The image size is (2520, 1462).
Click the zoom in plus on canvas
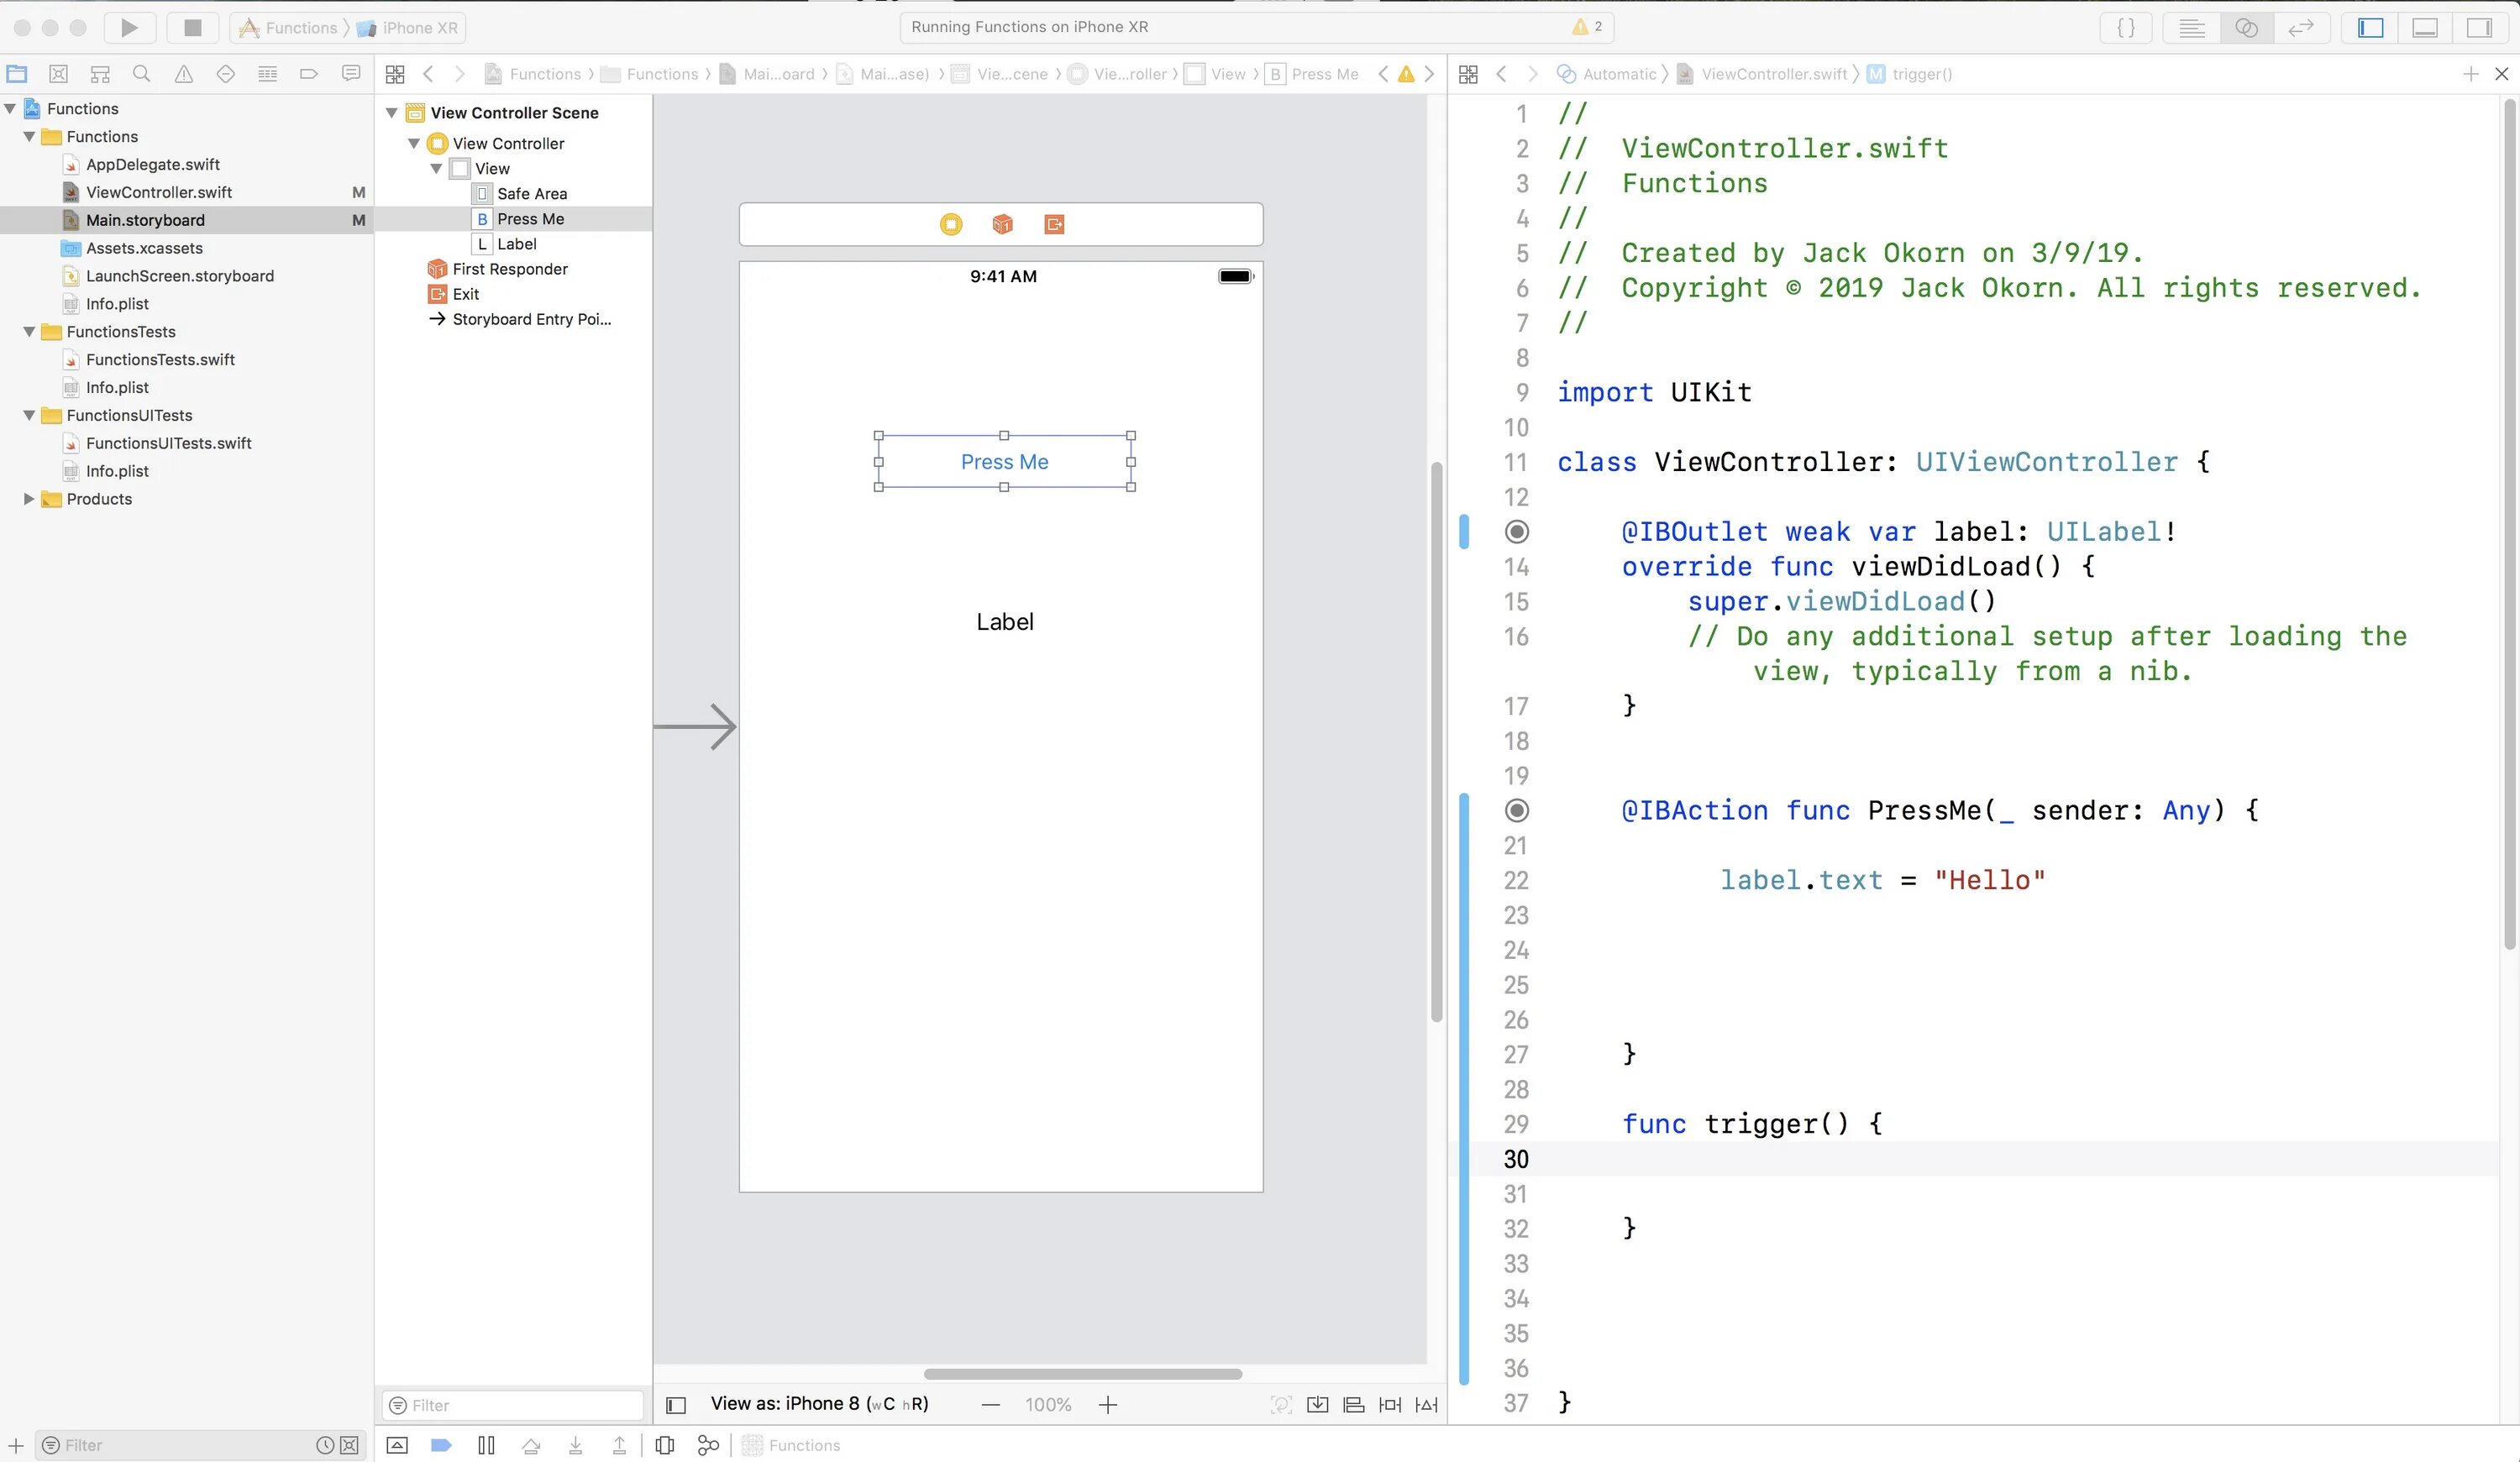coord(1107,1405)
